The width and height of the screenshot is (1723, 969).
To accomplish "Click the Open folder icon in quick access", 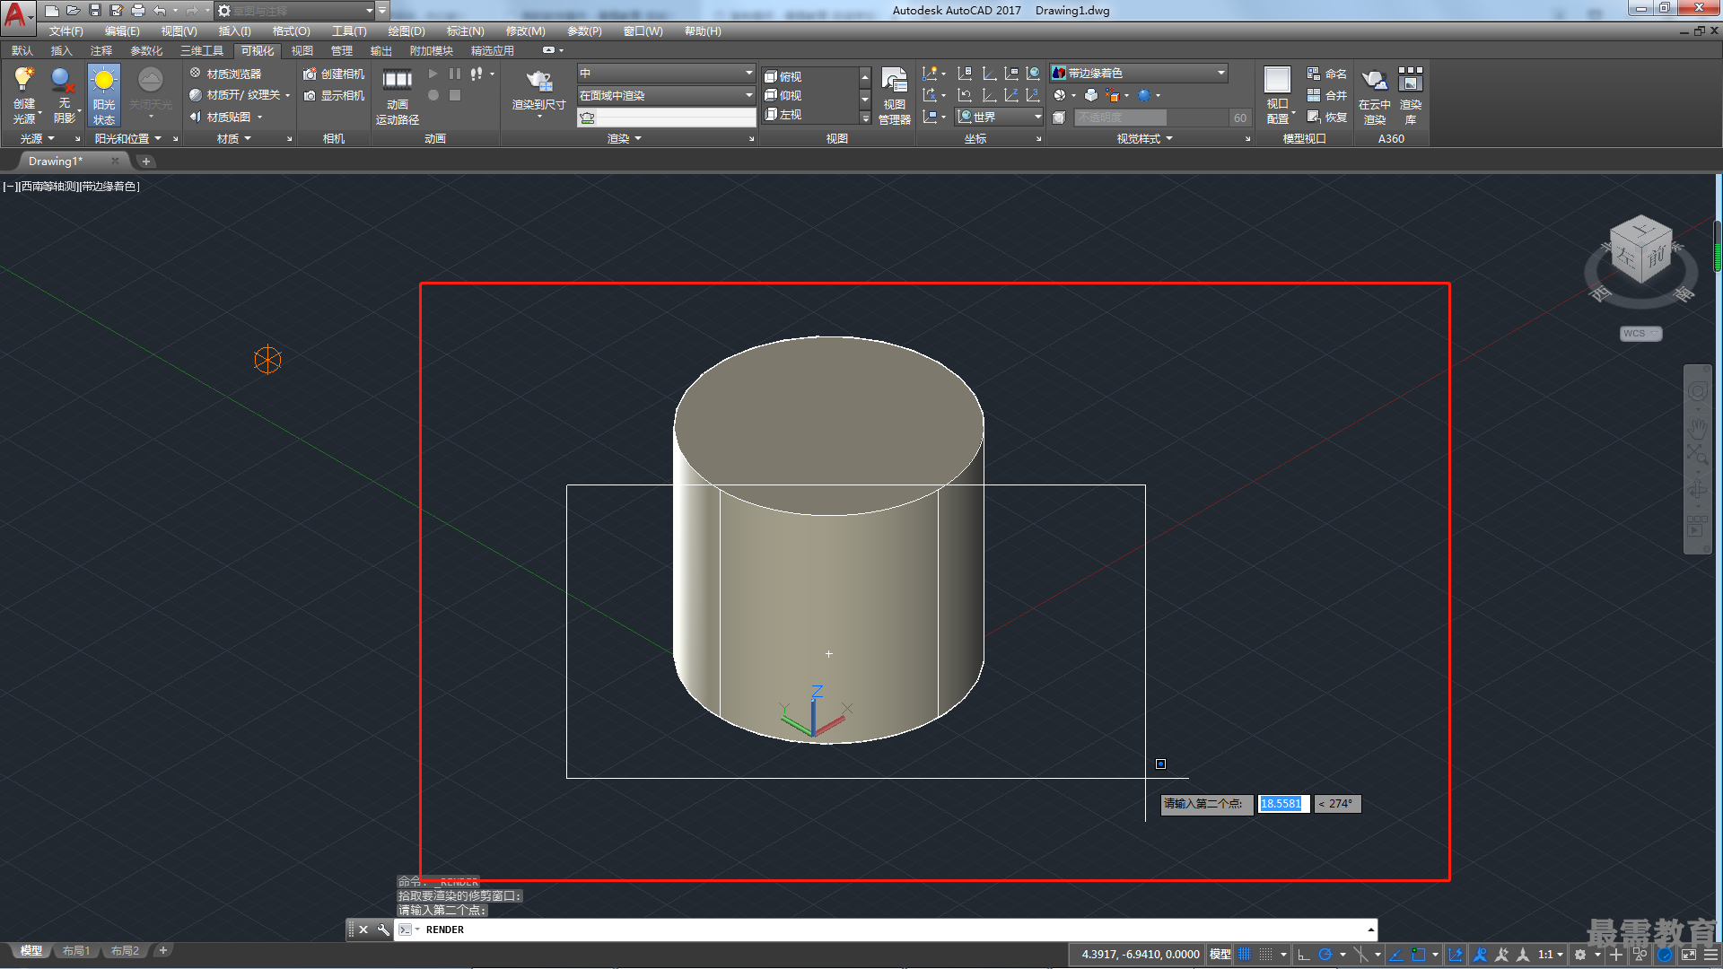I will click(x=74, y=11).
